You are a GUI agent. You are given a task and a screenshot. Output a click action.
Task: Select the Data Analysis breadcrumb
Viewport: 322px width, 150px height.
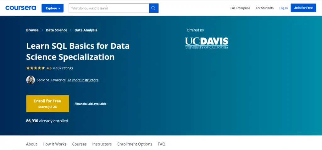[86, 30]
